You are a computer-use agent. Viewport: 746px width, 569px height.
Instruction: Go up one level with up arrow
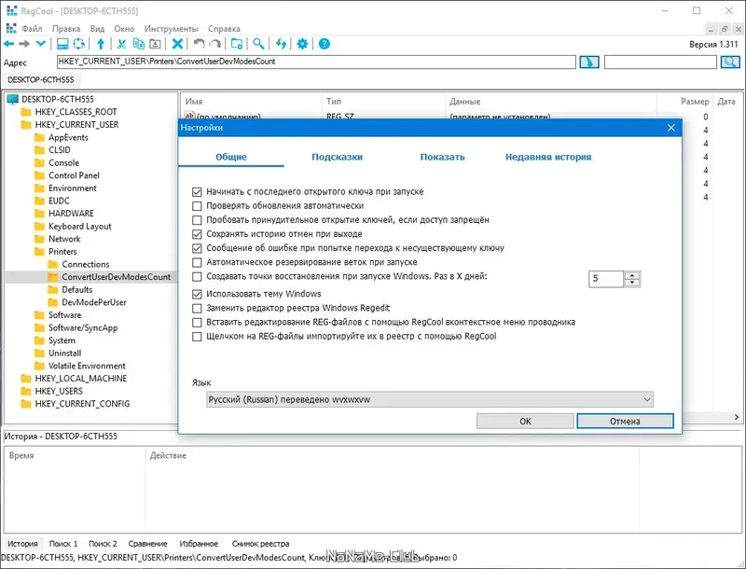tap(101, 44)
